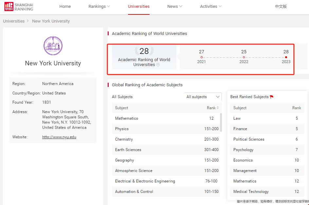Click Global Ranking of Academic Subjects heading
The height and width of the screenshot is (205, 309).
[x=147, y=85]
